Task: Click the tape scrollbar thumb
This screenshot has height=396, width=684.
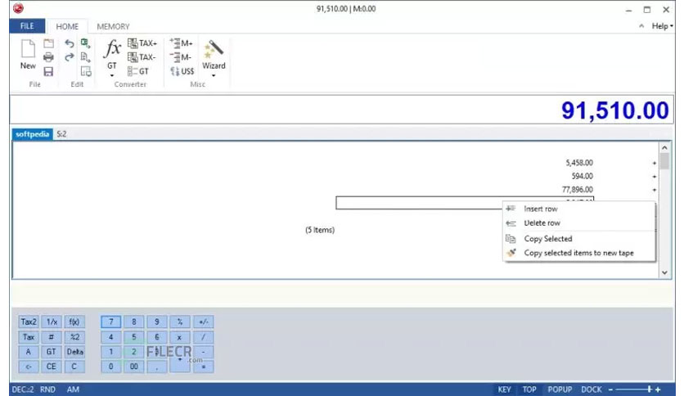Action: coord(664,161)
